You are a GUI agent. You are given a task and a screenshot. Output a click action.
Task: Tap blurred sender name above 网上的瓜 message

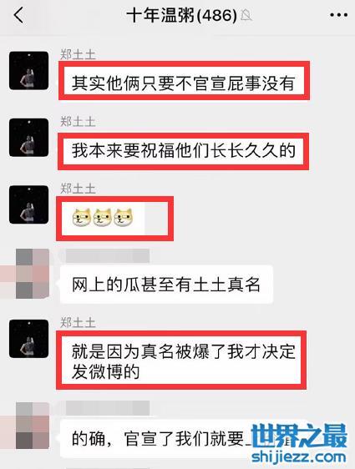pyautogui.click(x=107, y=256)
